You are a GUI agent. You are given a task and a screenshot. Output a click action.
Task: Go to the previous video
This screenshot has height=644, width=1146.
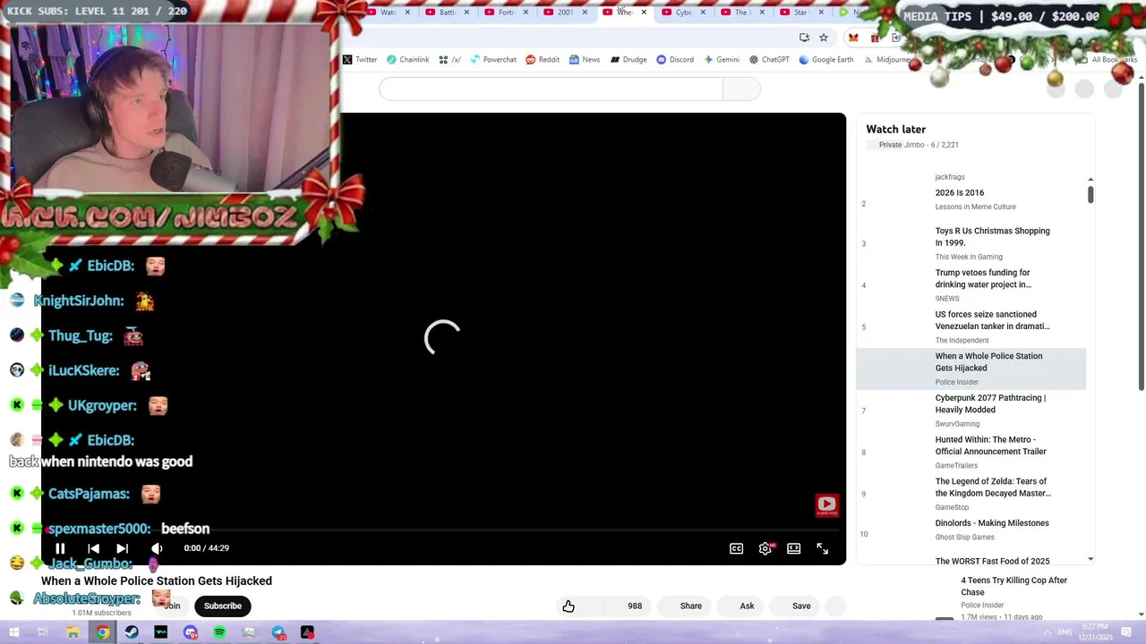[93, 548]
